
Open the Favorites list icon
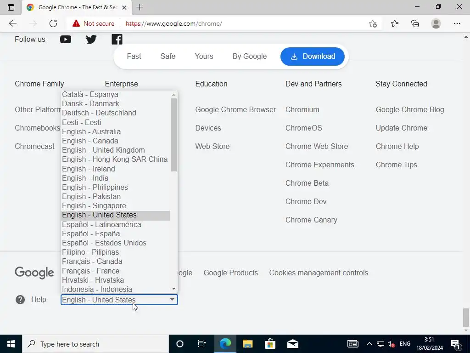tap(394, 23)
